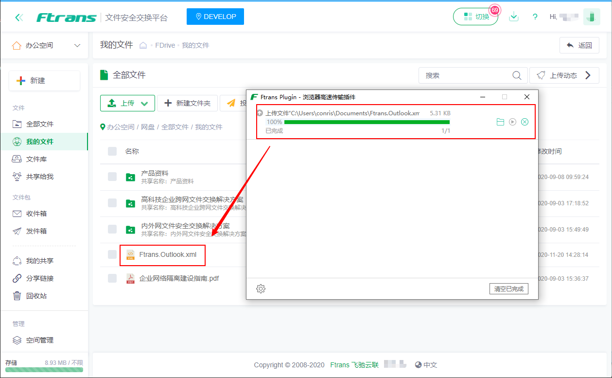This screenshot has height=378, width=612.
Task: Open the 收件箱 inbox
Action: click(44, 214)
